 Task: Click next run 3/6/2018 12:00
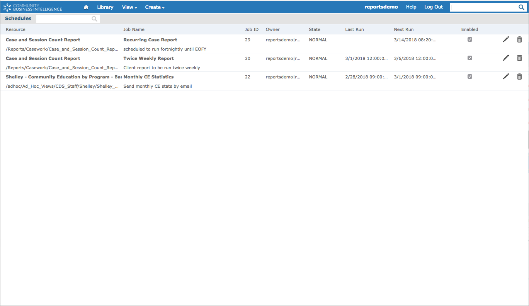point(415,58)
